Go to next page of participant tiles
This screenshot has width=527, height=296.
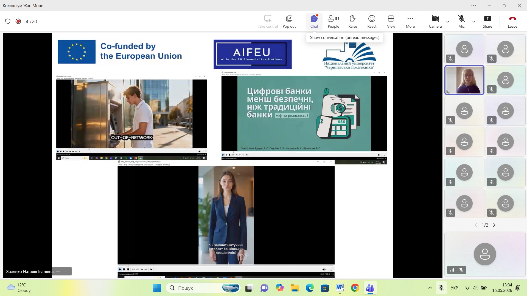click(x=494, y=225)
